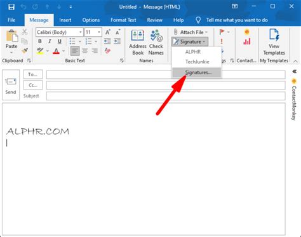301x237 pixels.
Task: Click the Send button
Action: (x=11, y=85)
